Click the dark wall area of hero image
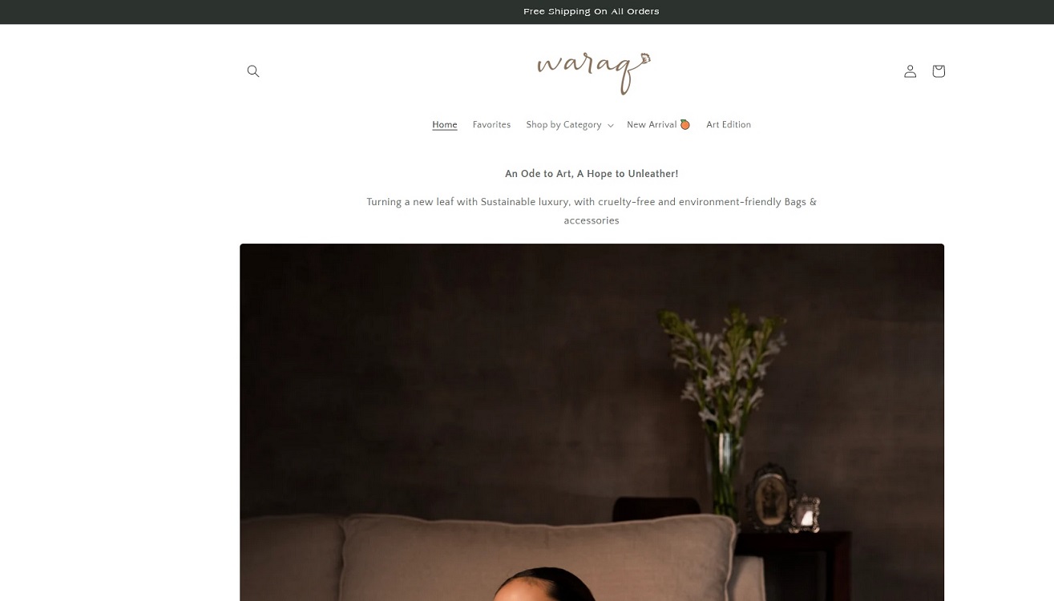Image resolution: width=1054 pixels, height=601 pixels. tap(449, 361)
